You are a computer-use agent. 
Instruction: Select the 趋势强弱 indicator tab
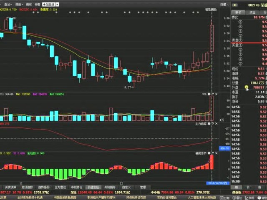tap(44, 187)
